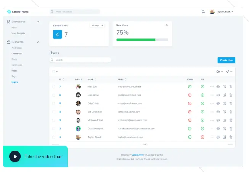Click the Users table search field

click(x=80, y=60)
